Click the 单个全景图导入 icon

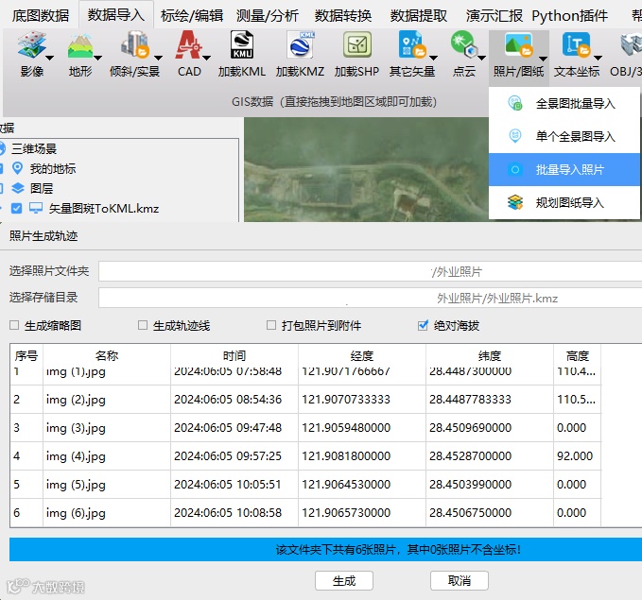click(x=515, y=136)
